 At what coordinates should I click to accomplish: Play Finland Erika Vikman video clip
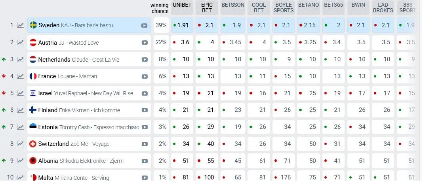pyautogui.click(x=145, y=110)
